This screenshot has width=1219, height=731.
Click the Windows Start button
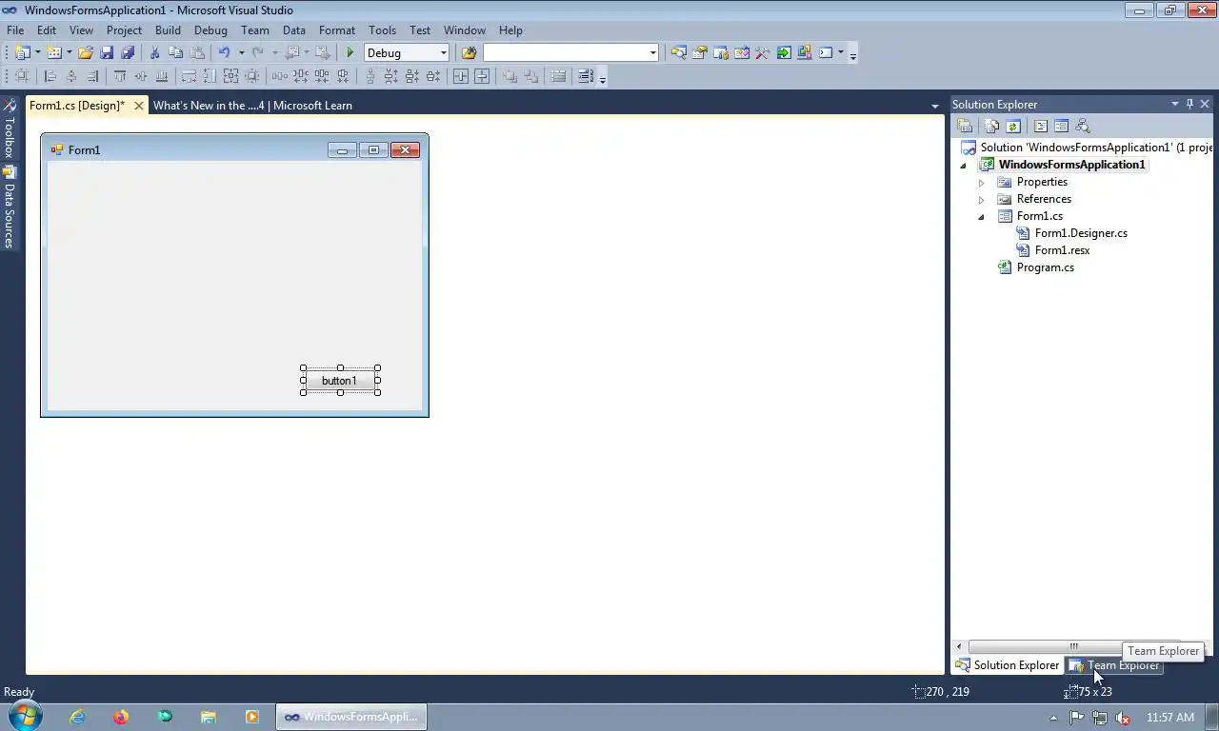click(24, 717)
